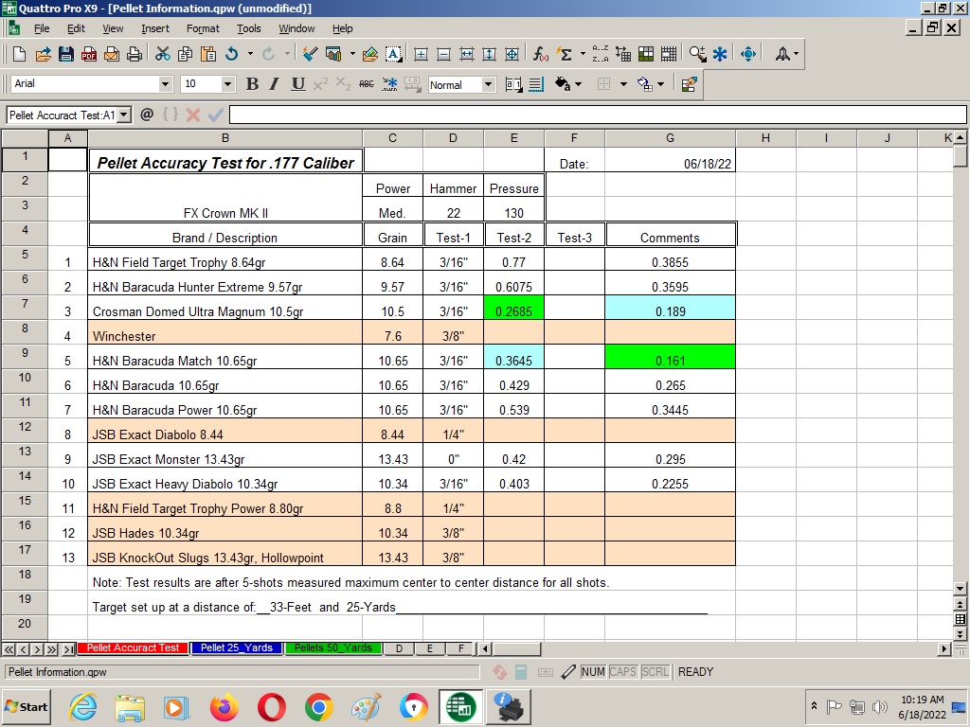Click the cell fill color bucket swatch
Viewport: 970px width, 727px height.
[x=645, y=84]
